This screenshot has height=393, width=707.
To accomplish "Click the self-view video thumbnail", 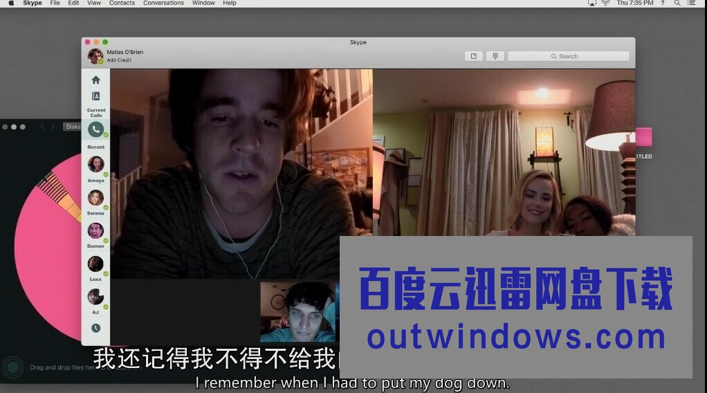I will pos(300,312).
